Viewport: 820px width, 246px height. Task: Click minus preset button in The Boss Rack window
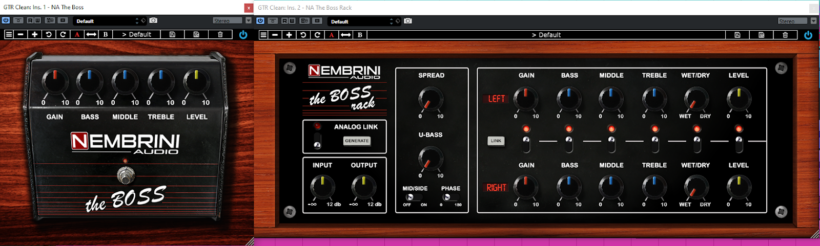[275, 35]
